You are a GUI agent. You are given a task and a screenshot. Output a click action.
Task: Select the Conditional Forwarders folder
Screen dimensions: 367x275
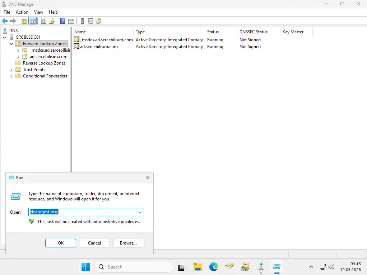[45, 76]
